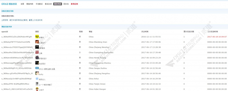Switch to the 模版列表 tab
Image resolution: width=228 pixels, height=91 pixels.
point(30,4)
